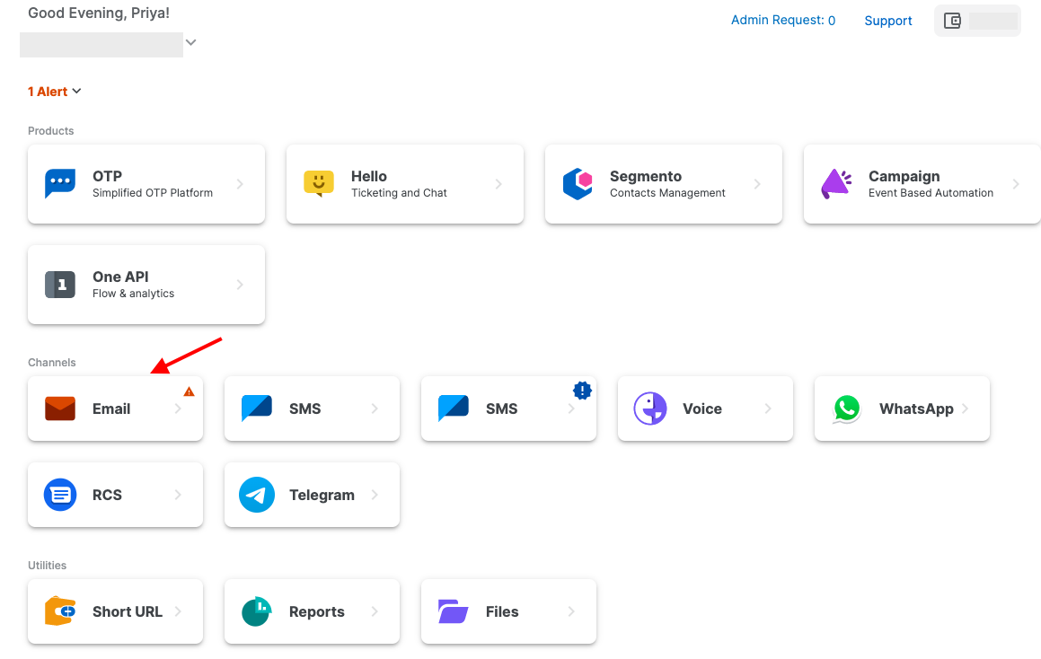The width and height of the screenshot is (1041, 659).
Task: Select the Telegram channel label
Action: [322, 495]
